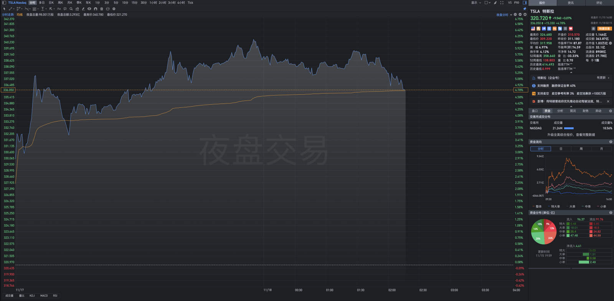Zoom in chart with plus icon
The width and height of the screenshot is (614, 301).
pos(525,15)
